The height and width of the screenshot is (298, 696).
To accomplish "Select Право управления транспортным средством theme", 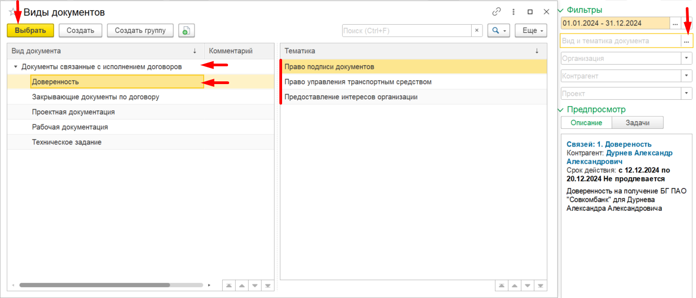I will (x=413, y=82).
